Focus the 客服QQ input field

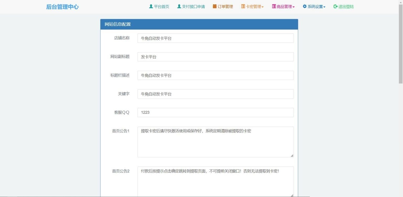click(x=215, y=112)
